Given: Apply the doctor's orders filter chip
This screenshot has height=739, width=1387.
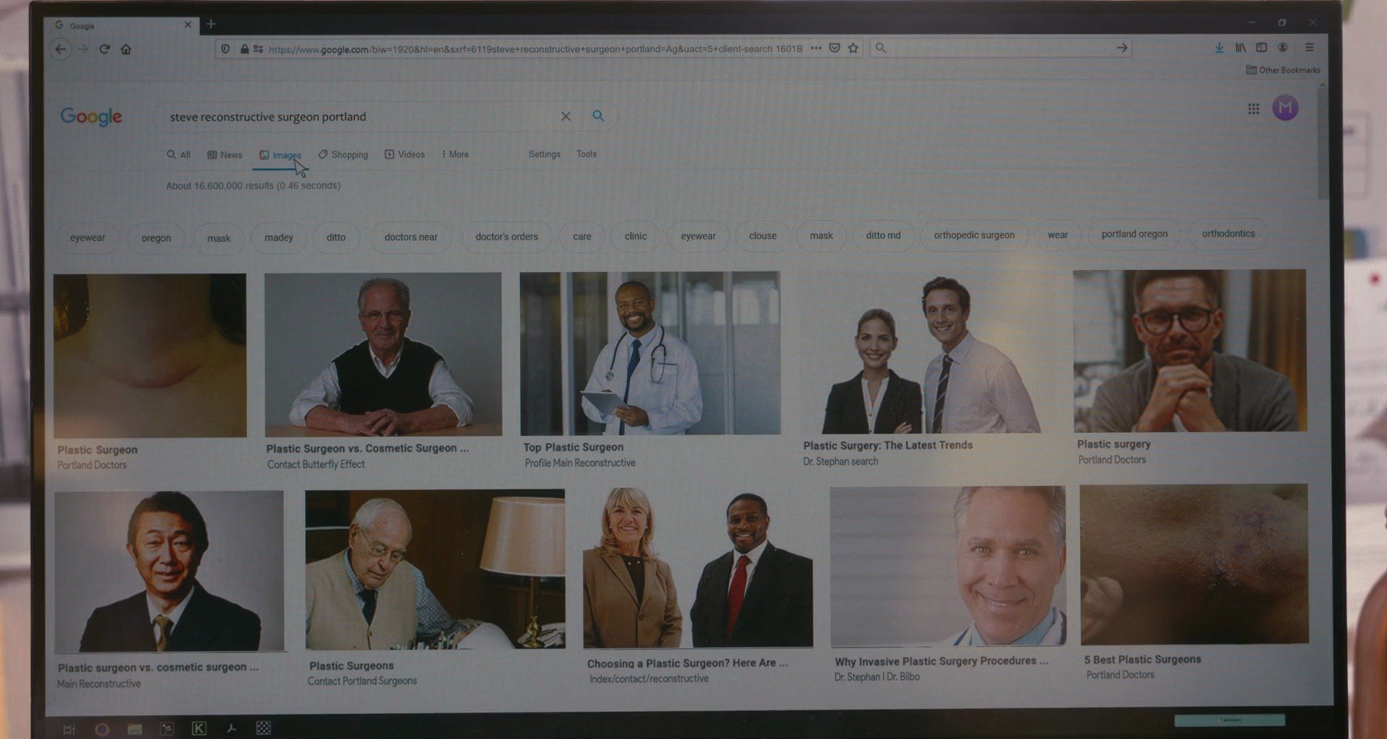Looking at the screenshot, I should (x=507, y=236).
